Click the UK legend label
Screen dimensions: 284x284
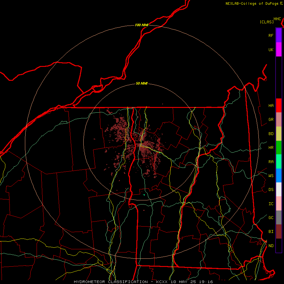pos(271,50)
